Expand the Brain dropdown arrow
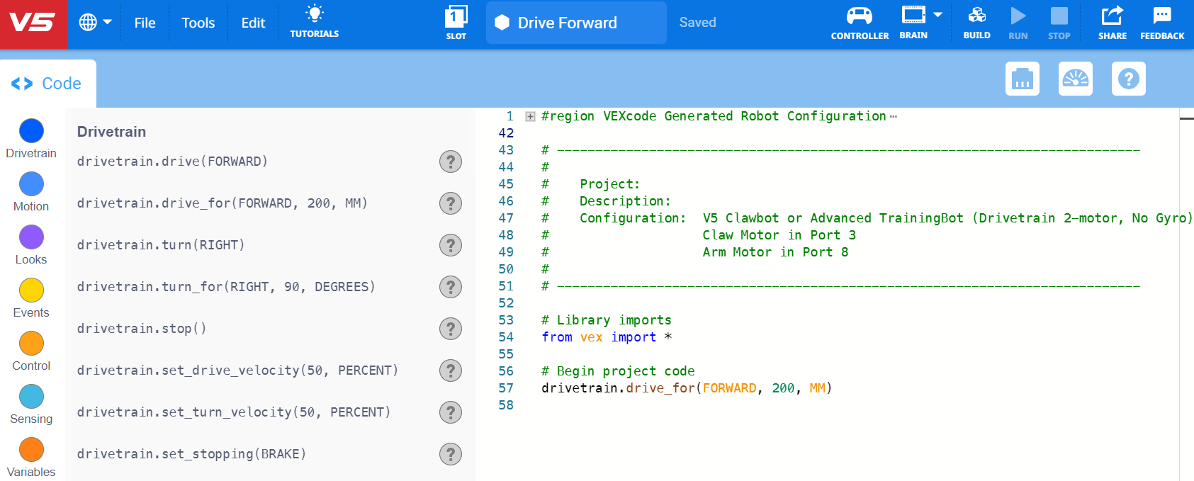 point(937,15)
